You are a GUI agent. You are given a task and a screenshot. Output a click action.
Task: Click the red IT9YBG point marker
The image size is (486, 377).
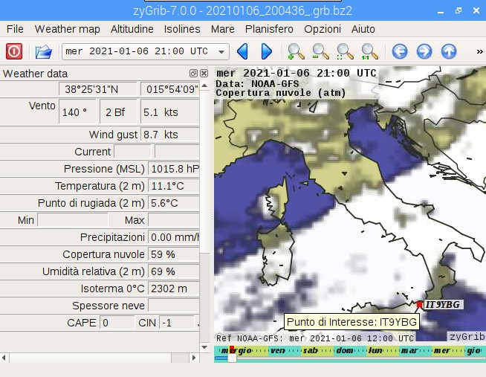420,304
